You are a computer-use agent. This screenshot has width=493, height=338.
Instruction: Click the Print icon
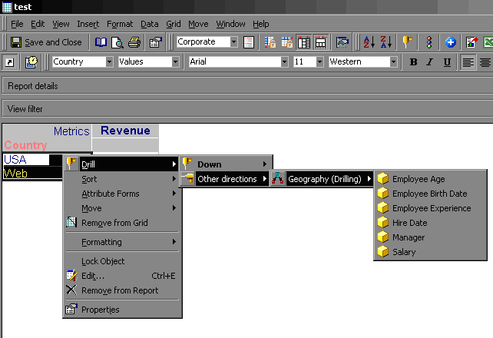(x=134, y=42)
